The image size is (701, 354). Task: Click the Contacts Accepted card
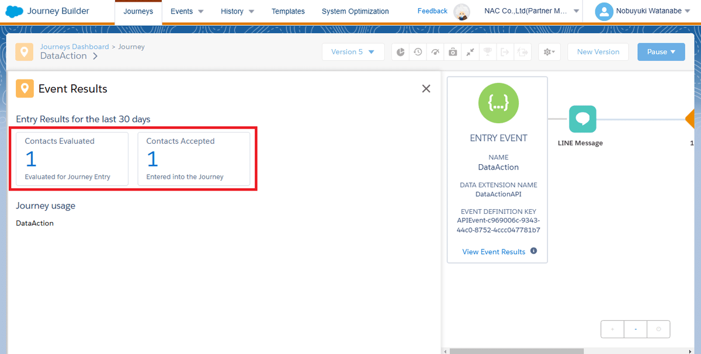tap(194, 159)
